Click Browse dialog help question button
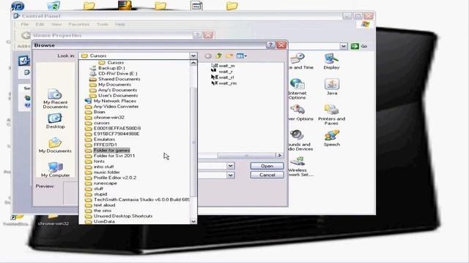 pos(270,45)
